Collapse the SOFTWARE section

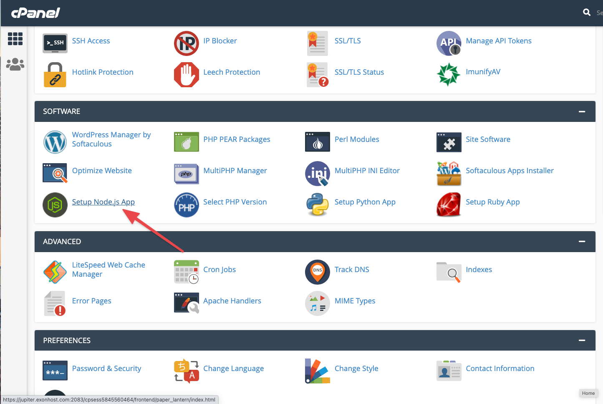tap(582, 111)
